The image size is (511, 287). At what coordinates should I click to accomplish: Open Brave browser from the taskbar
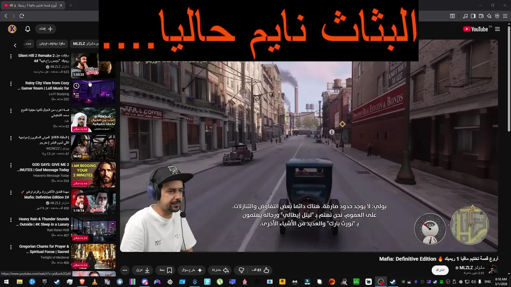point(82,282)
